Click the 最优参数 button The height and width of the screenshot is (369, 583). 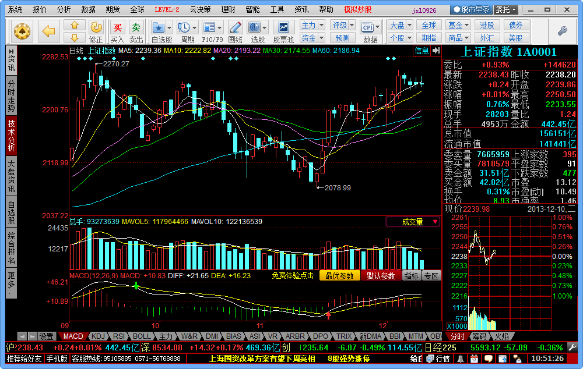(x=339, y=276)
